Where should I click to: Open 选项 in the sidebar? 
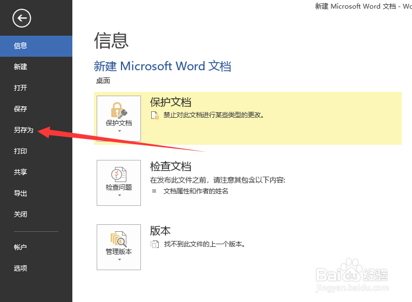[x=36, y=268]
